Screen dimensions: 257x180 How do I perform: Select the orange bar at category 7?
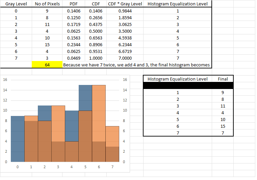coord(112,144)
